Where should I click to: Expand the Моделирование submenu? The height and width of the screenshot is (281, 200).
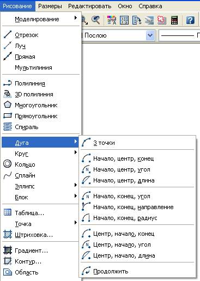coord(41,19)
